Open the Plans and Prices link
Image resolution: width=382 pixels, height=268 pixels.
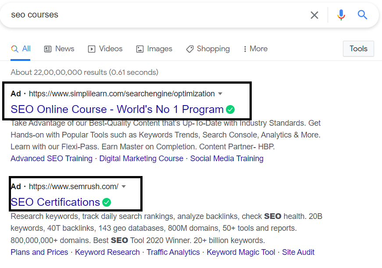pos(39,252)
